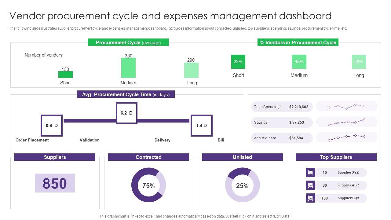Click the cart icon beside Supplier ABC
Image resolution: width=391 pixels, height=220 pixels.
(310, 185)
